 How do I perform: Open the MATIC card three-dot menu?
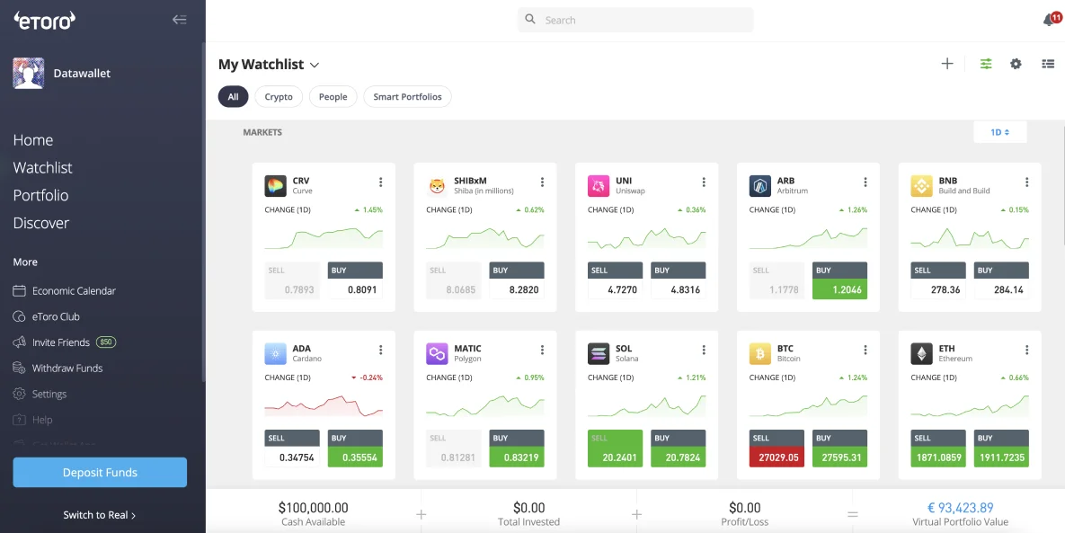(x=542, y=350)
